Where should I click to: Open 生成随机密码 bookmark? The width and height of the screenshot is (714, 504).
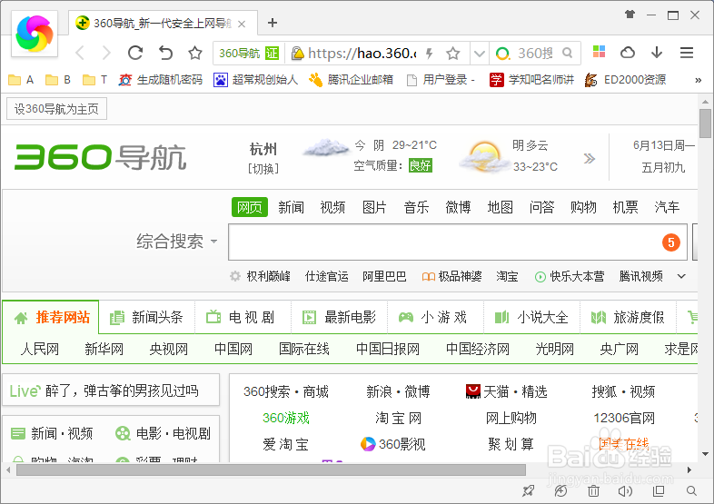click(x=160, y=80)
